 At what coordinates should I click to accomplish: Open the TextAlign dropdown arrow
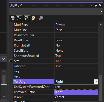pos(96,82)
